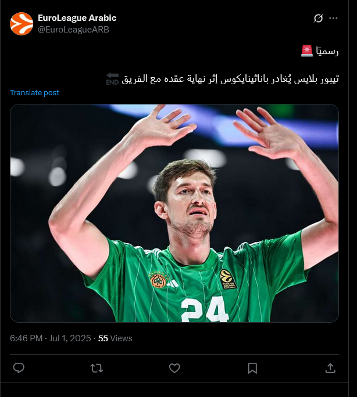Bookmark this post
This screenshot has height=397, width=357.
click(252, 368)
